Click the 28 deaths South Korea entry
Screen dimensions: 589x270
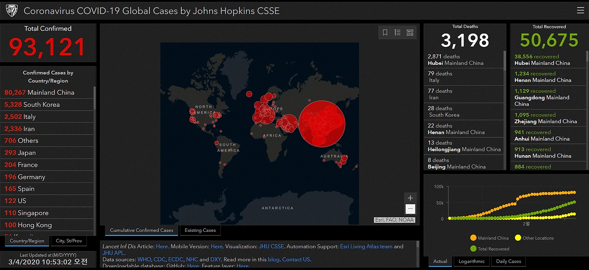[464, 112]
